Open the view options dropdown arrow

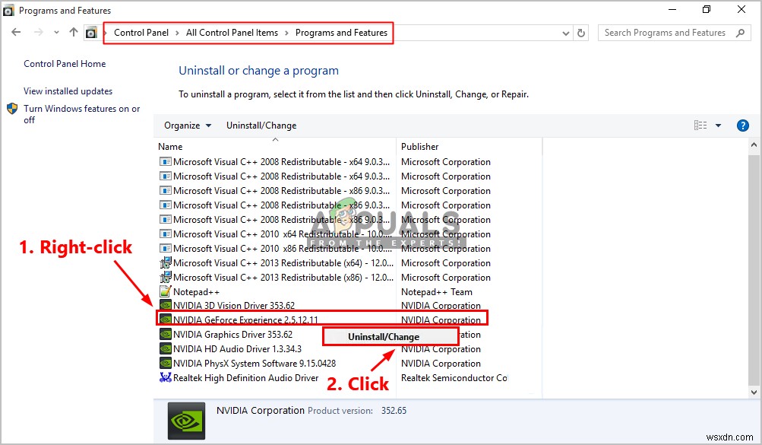click(718, 126)
